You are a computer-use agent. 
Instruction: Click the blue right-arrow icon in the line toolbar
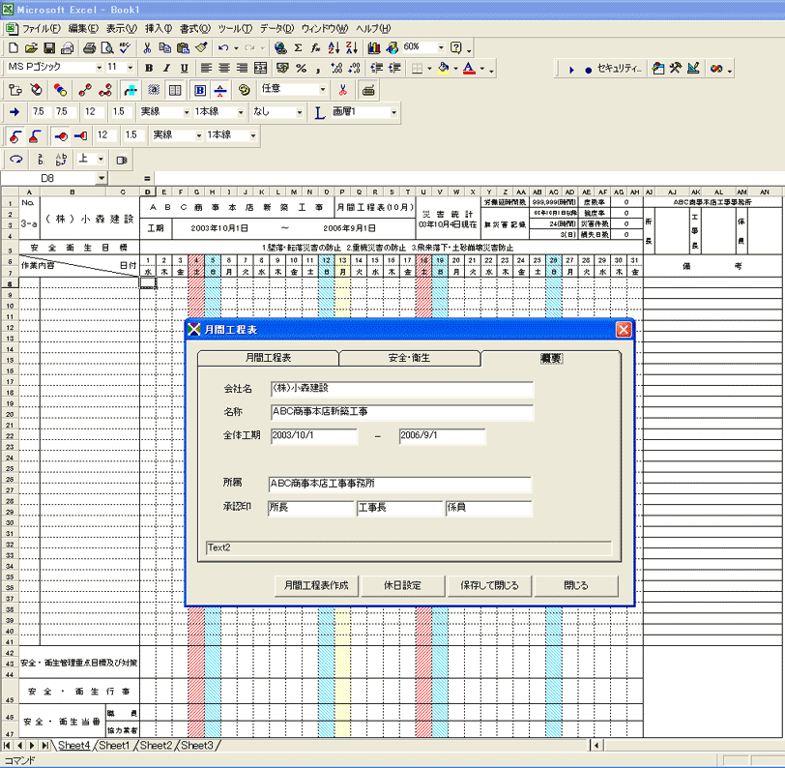coord(15,112)
